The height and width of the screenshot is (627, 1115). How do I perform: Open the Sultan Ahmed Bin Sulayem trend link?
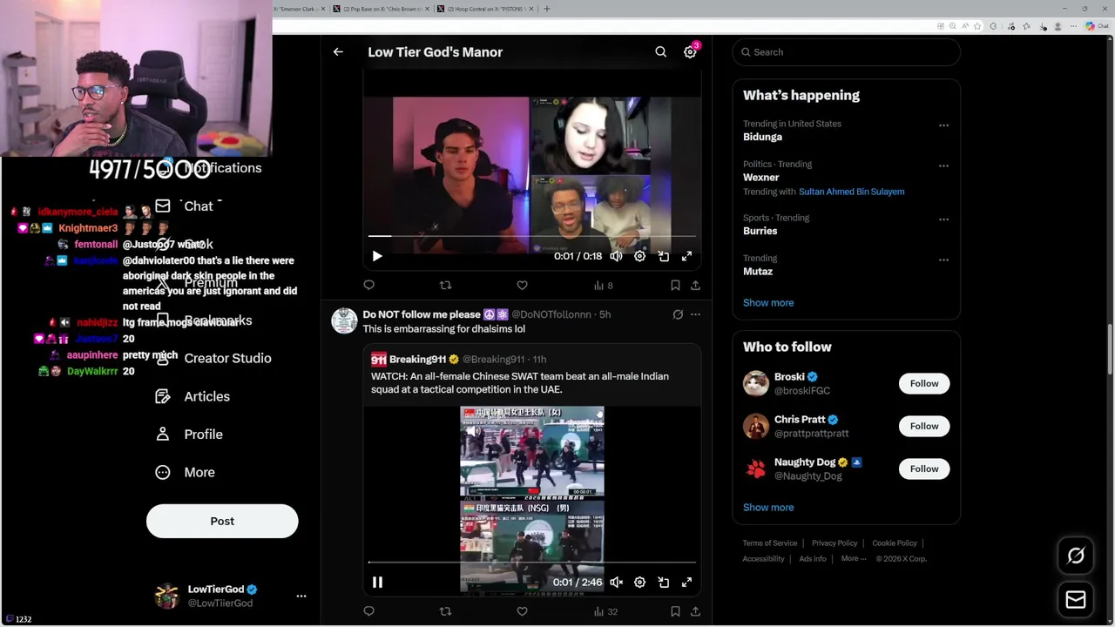click(x=851, y=192)
